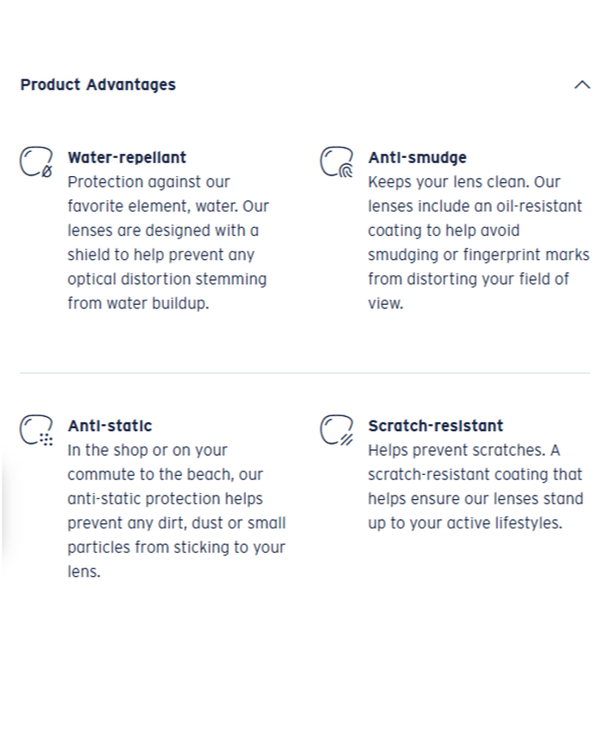Select the Water-repellant title
This screenshot has height=734, width=604.
[x=127, y=157]
